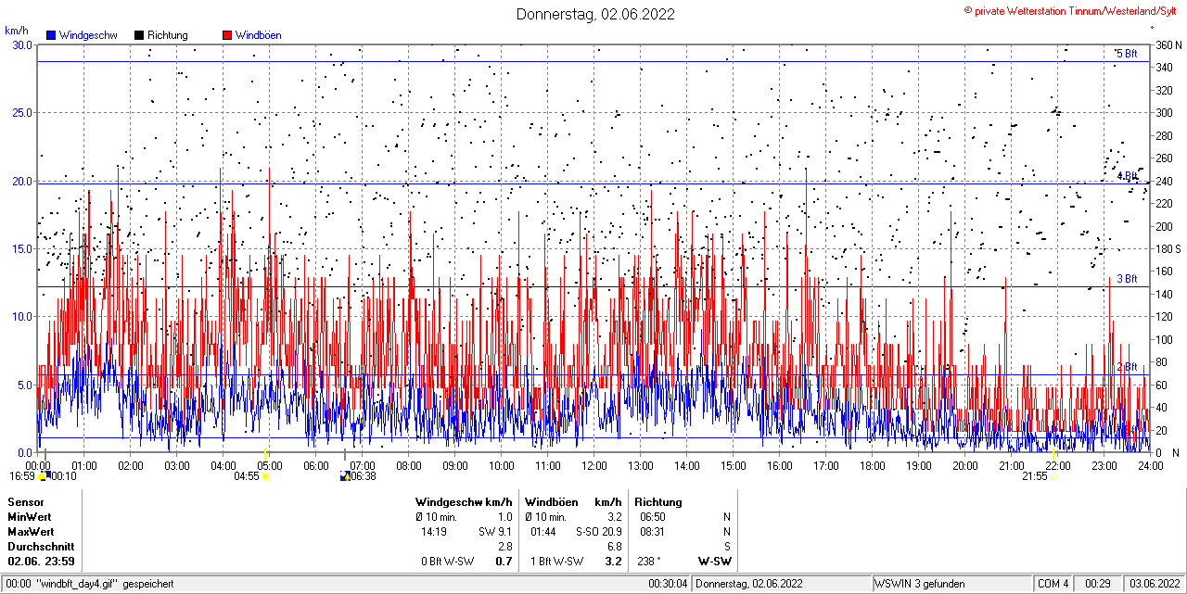
Task: Click the 03.06.2022 status bar date
Action: pyautogui.click(x=1154, y=584)
